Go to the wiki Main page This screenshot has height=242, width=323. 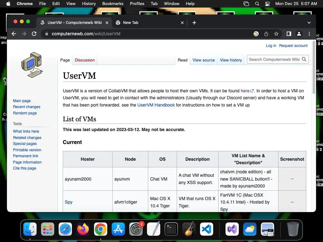(x=22, y=101)
